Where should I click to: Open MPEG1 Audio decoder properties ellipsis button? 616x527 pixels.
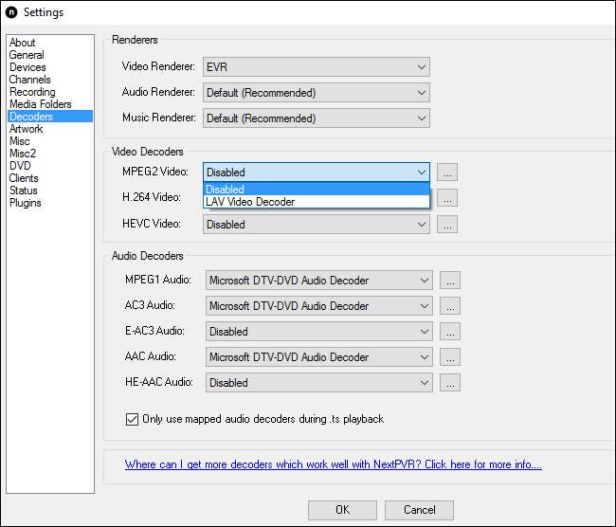tap(451, 281)
